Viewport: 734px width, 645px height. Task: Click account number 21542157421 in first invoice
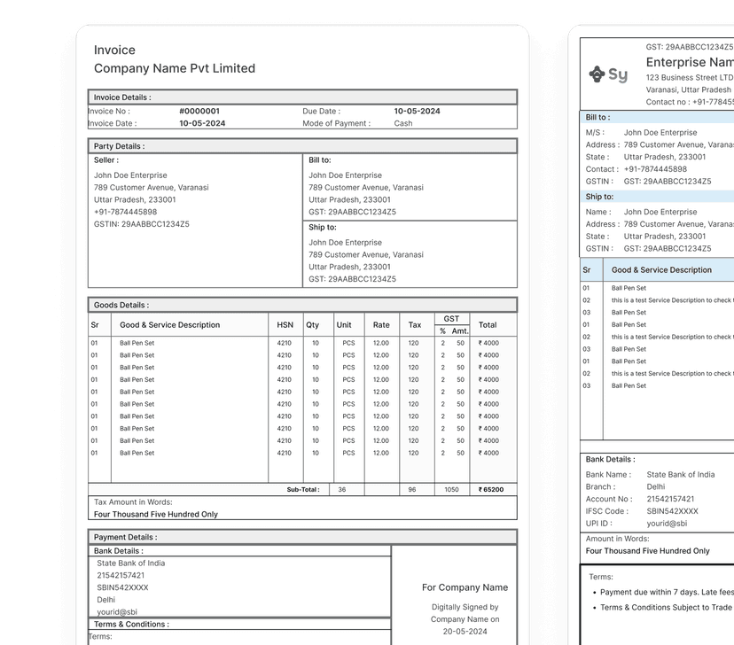click(121, 575)
